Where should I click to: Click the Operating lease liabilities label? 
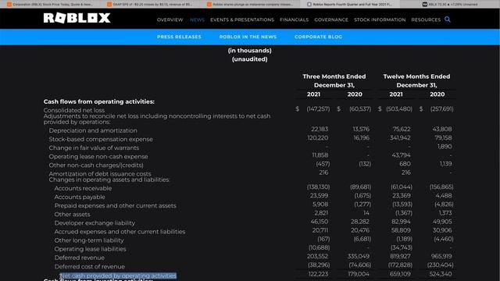[90, 249]
